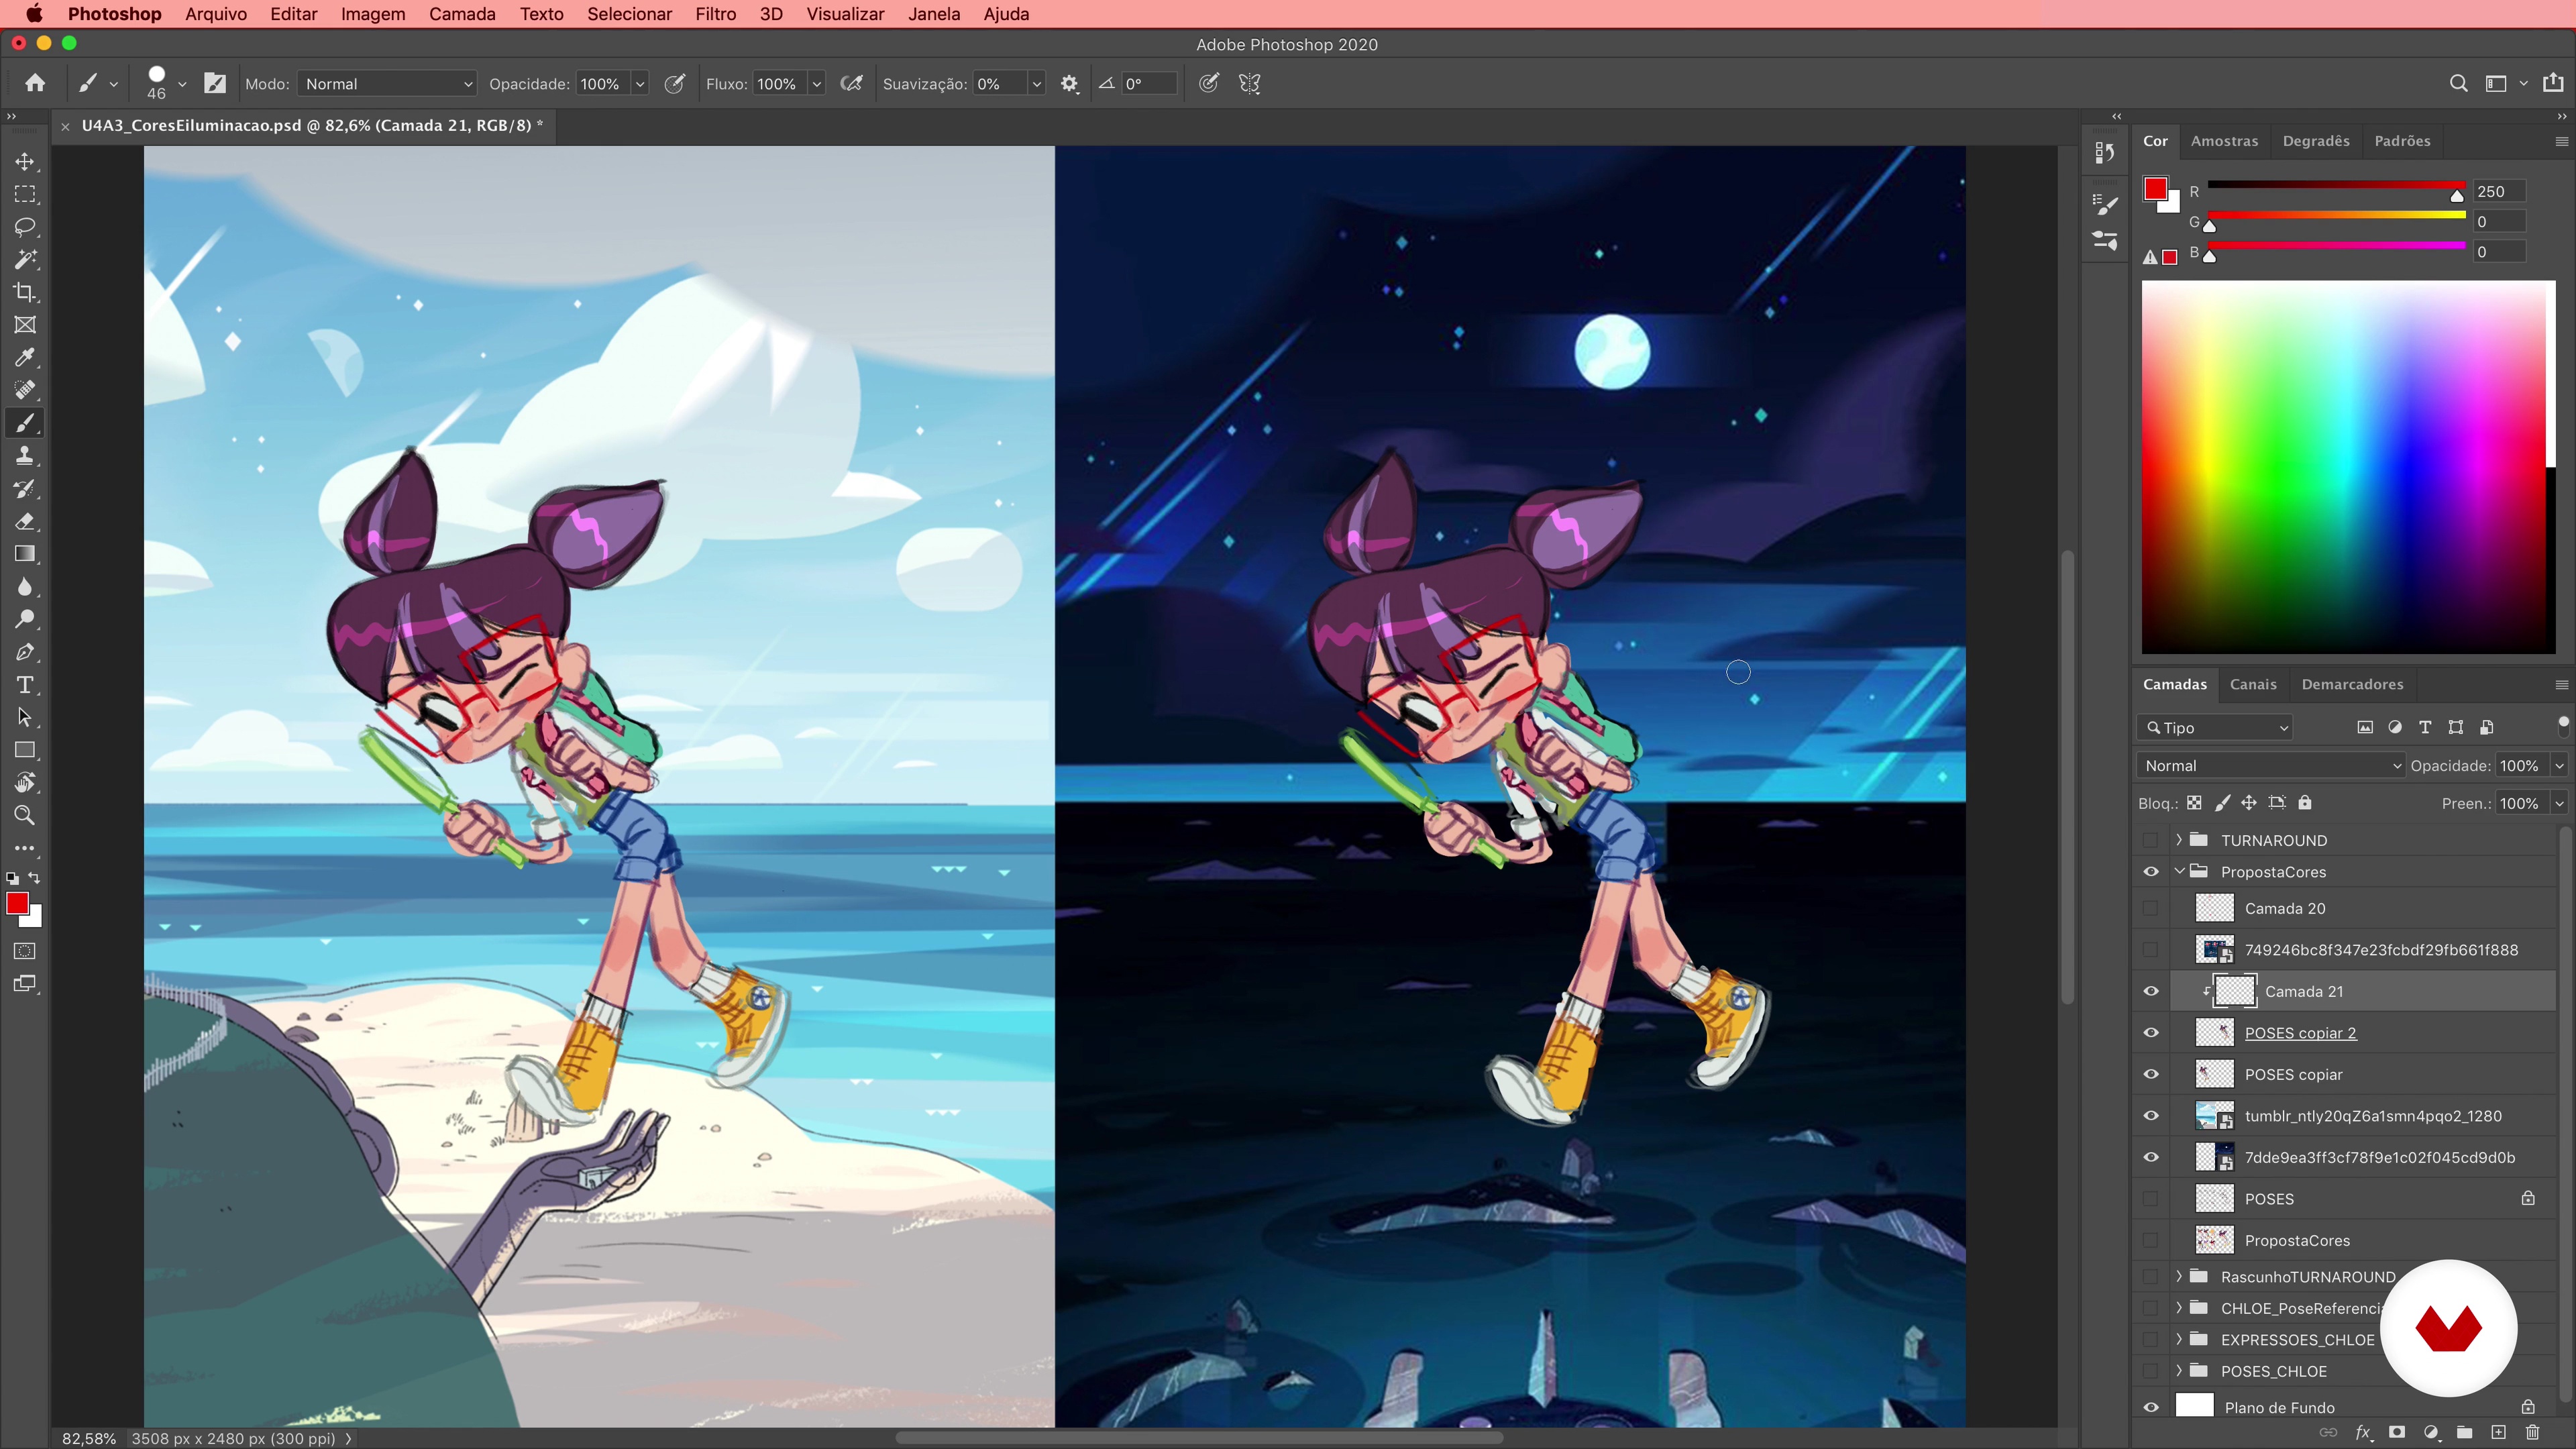Select the Crop tool

click(x=25, y=292)
